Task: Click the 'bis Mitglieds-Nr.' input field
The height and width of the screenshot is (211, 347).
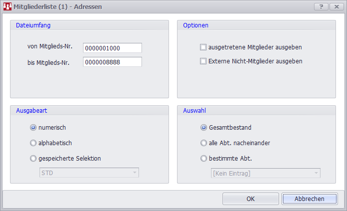Action: [112, 62]
